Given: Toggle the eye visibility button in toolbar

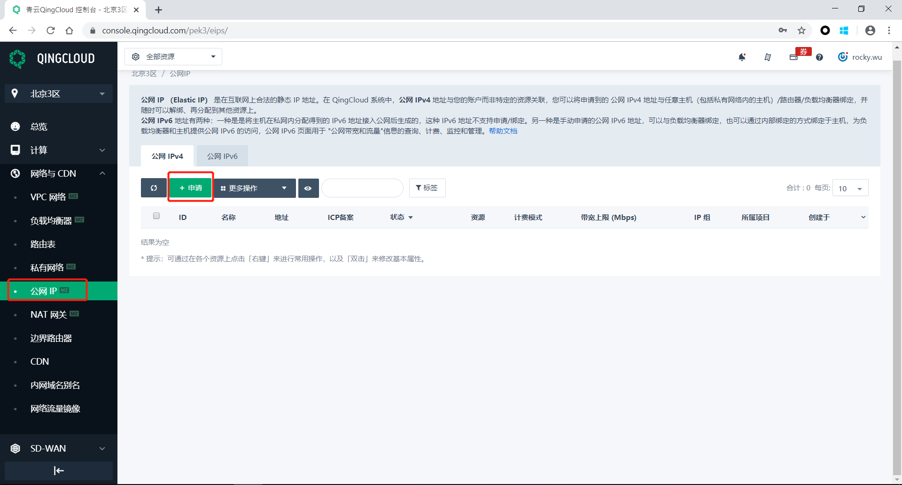Looking at the screenshot, I should 308,188.
